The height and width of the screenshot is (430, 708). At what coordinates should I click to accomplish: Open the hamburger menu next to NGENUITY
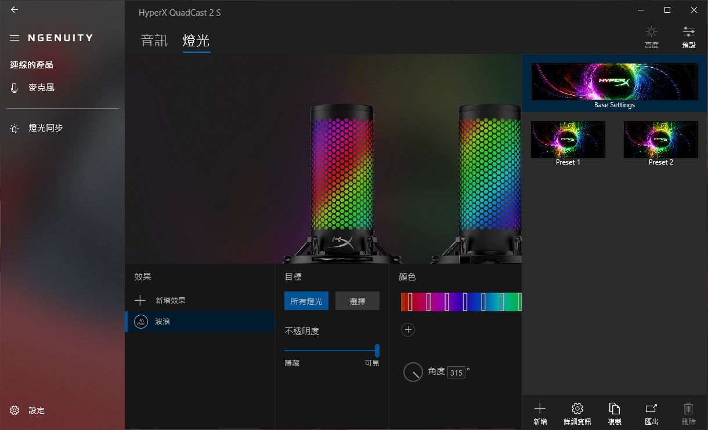tap(15, 38)
